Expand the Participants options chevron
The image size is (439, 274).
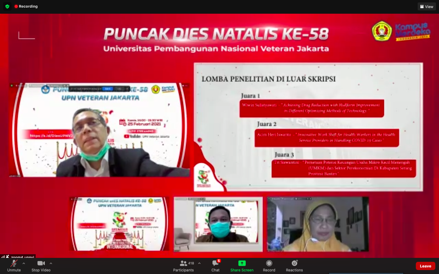pos(199,263)
